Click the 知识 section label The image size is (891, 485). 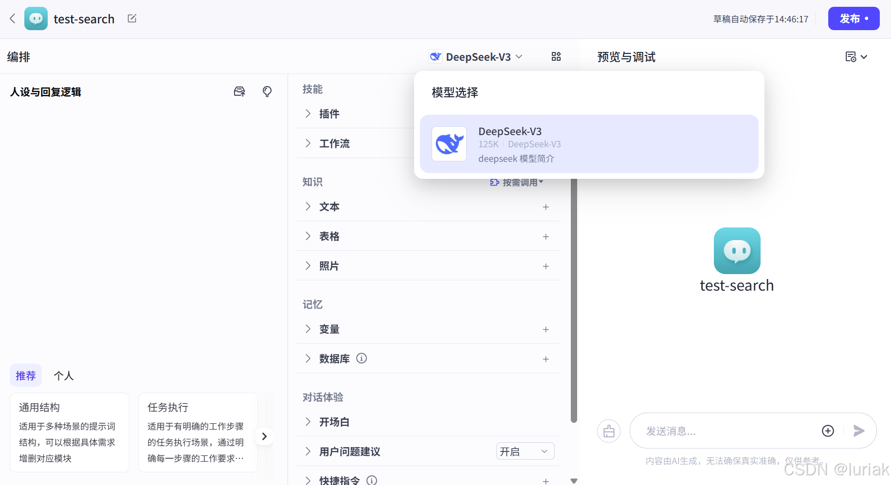click(x=312, y=182)
